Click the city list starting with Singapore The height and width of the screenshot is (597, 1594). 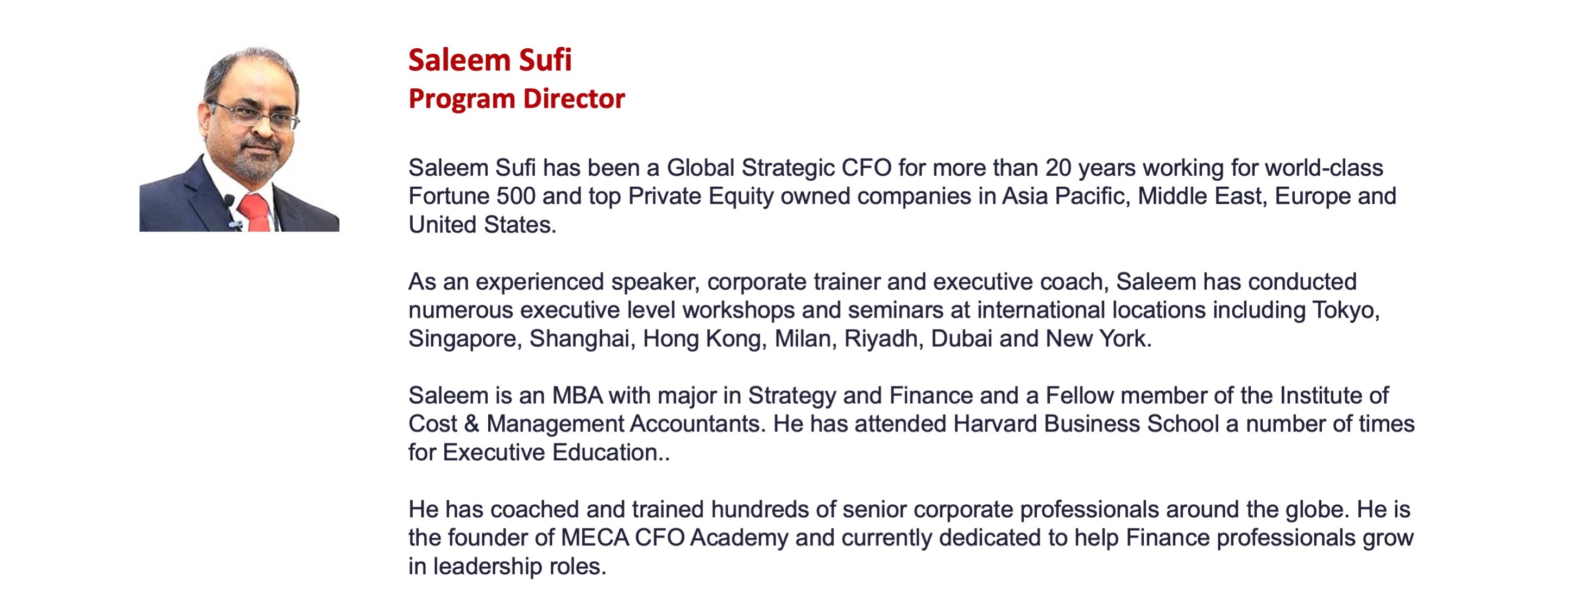[x=780, y=339]
